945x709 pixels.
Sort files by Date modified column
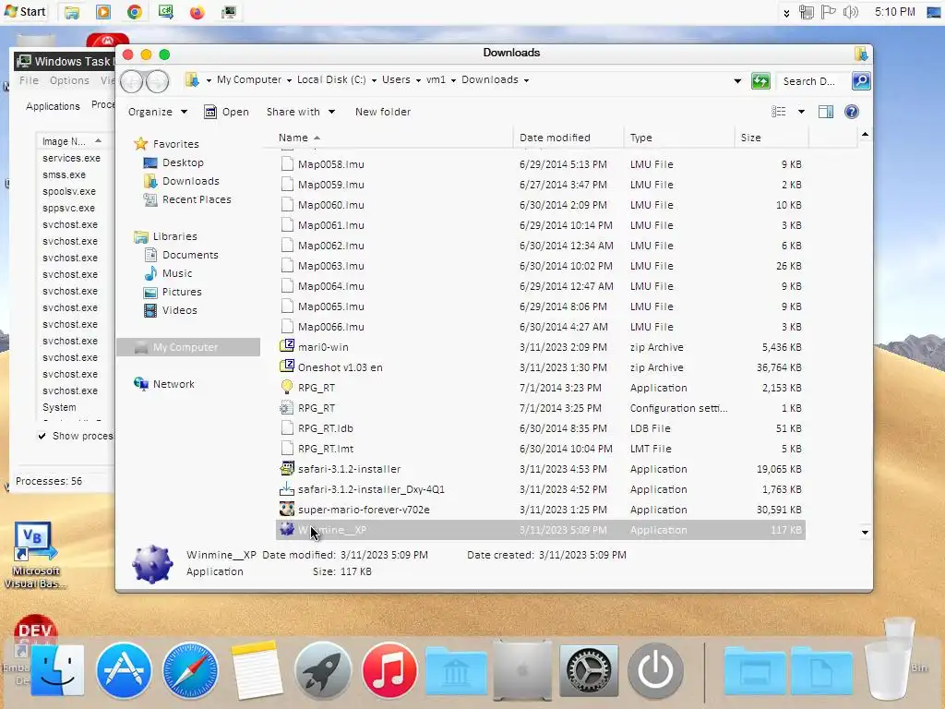pos(568,138)
